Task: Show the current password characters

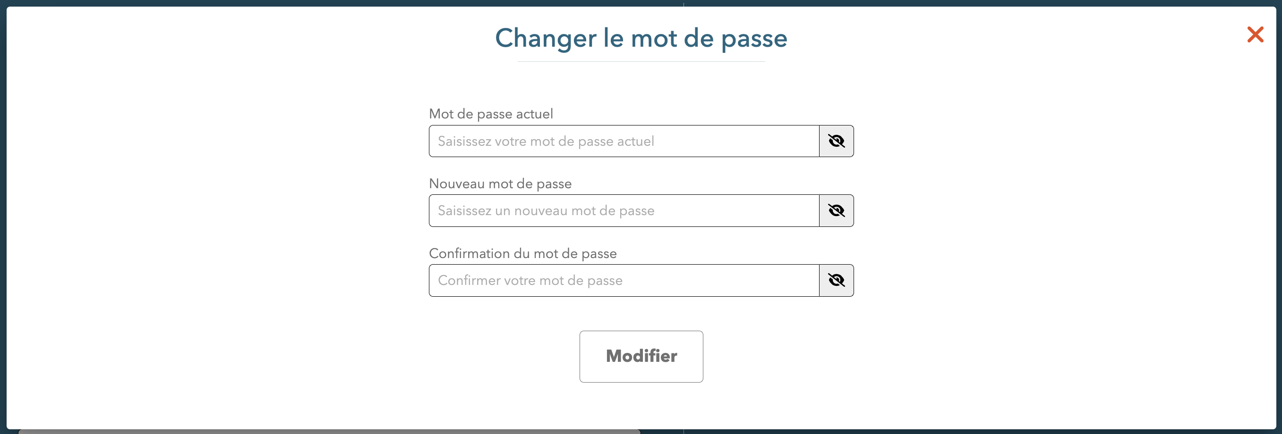Action: [836, 141]
